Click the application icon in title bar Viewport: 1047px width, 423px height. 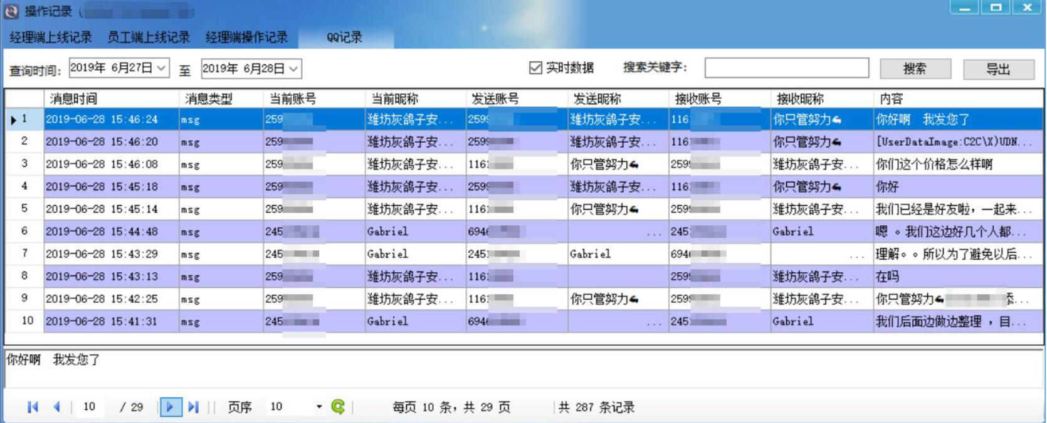click(11, 11)
